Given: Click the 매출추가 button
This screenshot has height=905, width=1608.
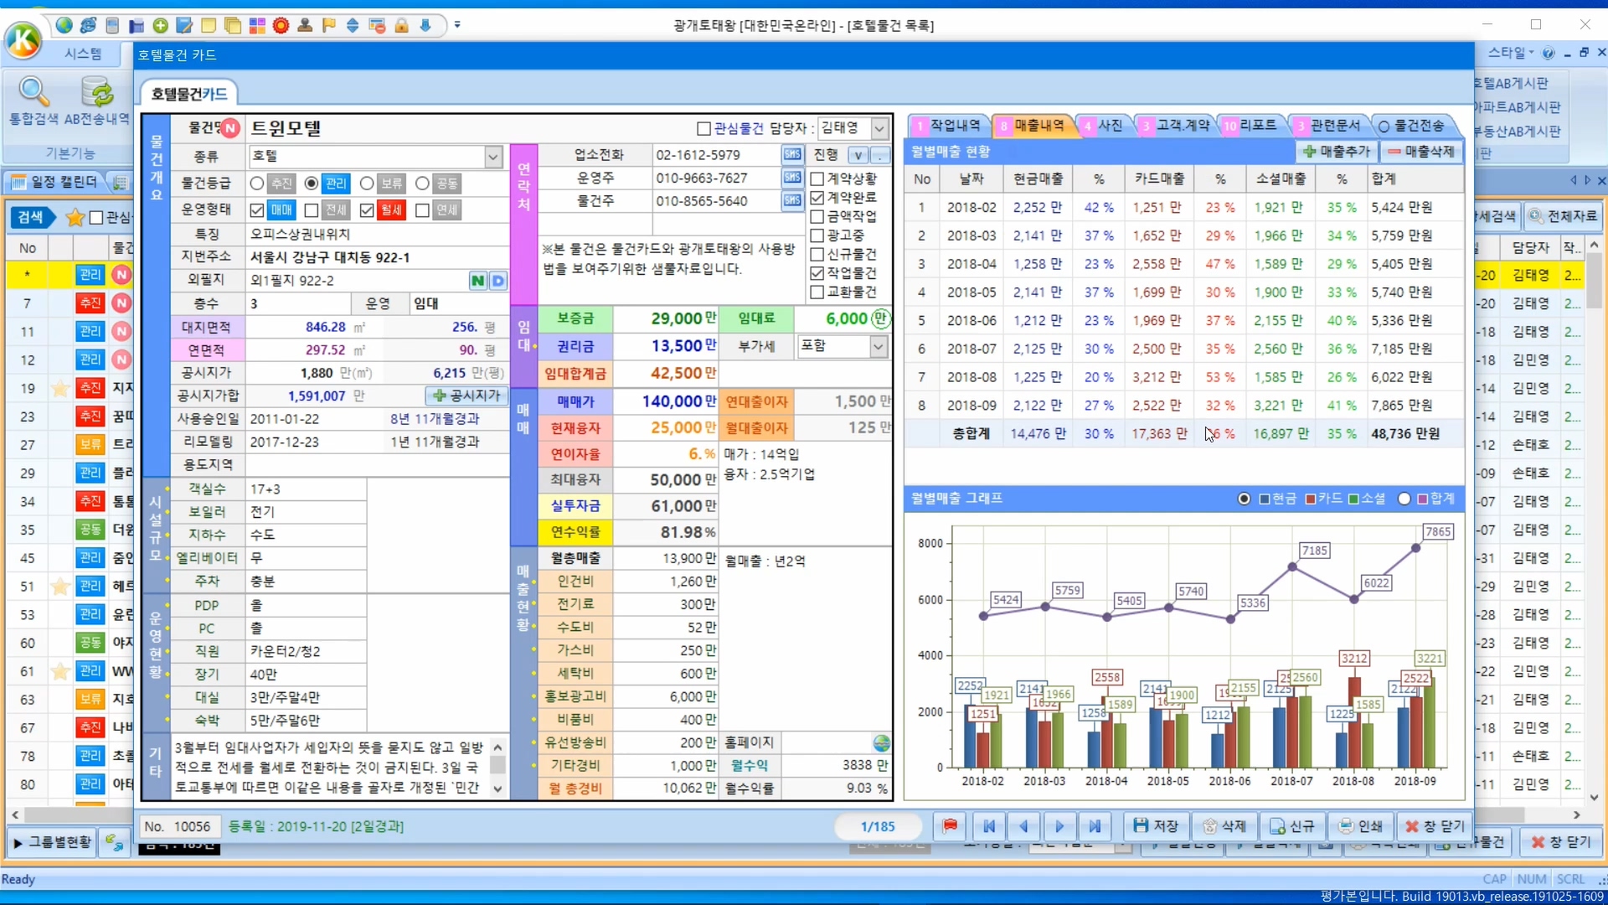Looking at the screenshot, I should (x=1337, y=152).
